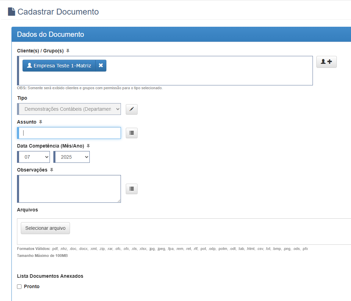Click the Pronto label text

pos(32,287)
